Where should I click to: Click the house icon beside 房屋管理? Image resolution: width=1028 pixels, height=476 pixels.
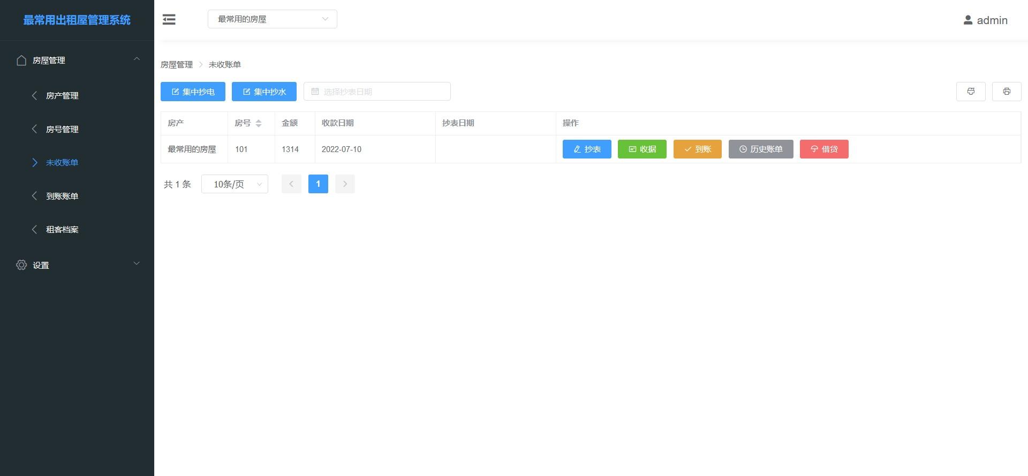[21, 60]
